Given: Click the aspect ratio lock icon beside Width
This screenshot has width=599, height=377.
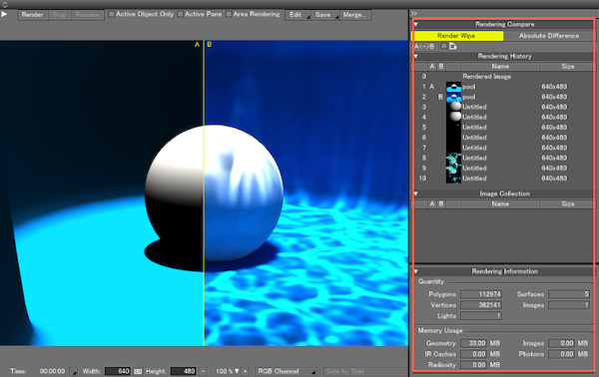Looking at the screenshot, I should tap(138, 371).
